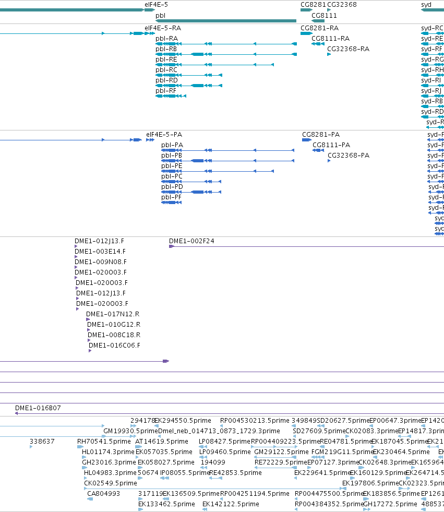This screenshot has width=444, height=512.
Task: Click the GM29122.5prime EST label
Action: (281, 452)
